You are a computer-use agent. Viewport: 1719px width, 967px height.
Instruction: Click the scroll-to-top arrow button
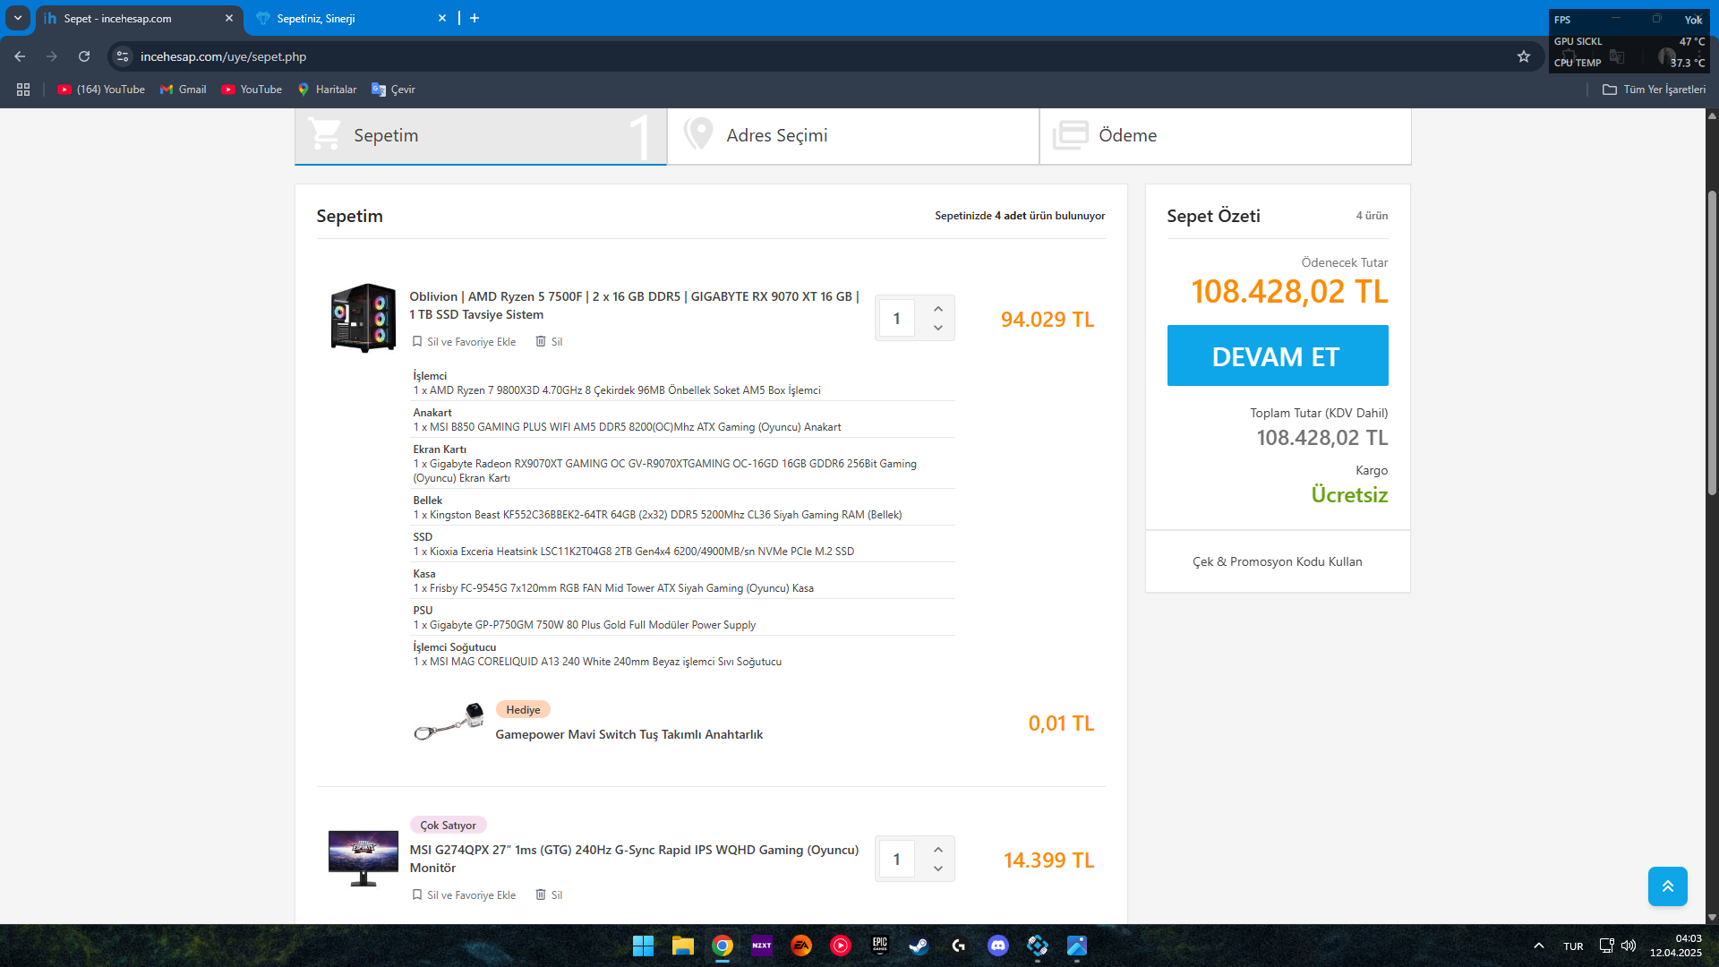point(1667,886)
